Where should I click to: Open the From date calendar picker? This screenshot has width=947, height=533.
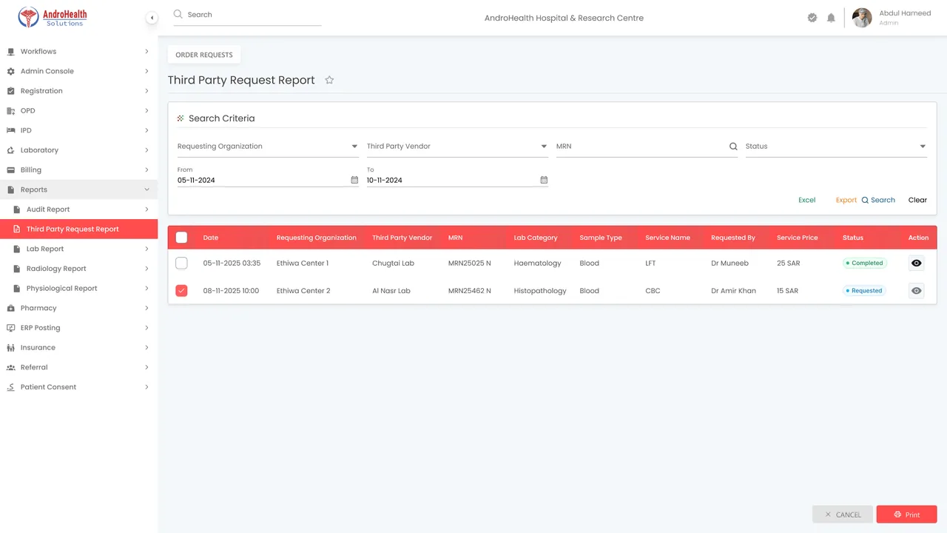pos(354,180)
